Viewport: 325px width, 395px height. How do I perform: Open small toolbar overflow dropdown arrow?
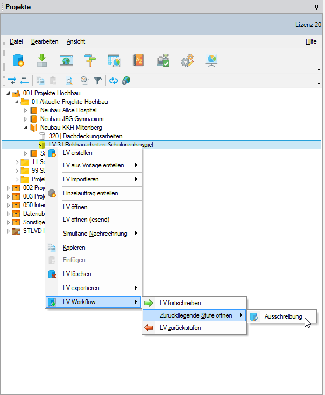pos(319,83)
